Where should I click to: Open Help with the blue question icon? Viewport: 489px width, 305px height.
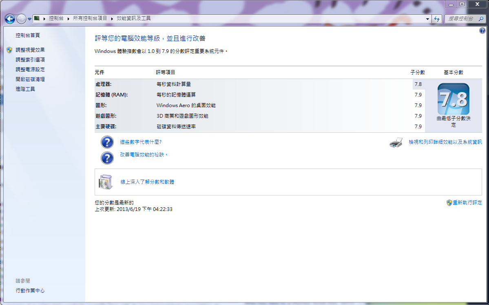tap(482, 31)
